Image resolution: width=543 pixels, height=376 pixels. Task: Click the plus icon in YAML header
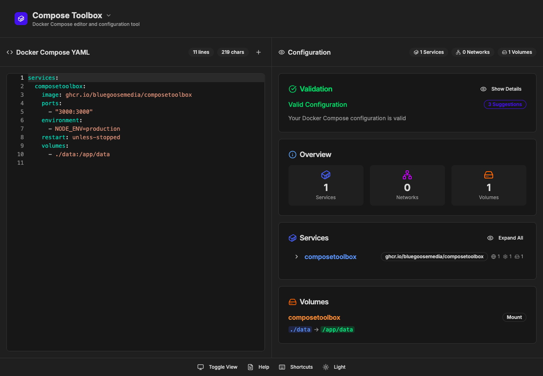point(259,52)
